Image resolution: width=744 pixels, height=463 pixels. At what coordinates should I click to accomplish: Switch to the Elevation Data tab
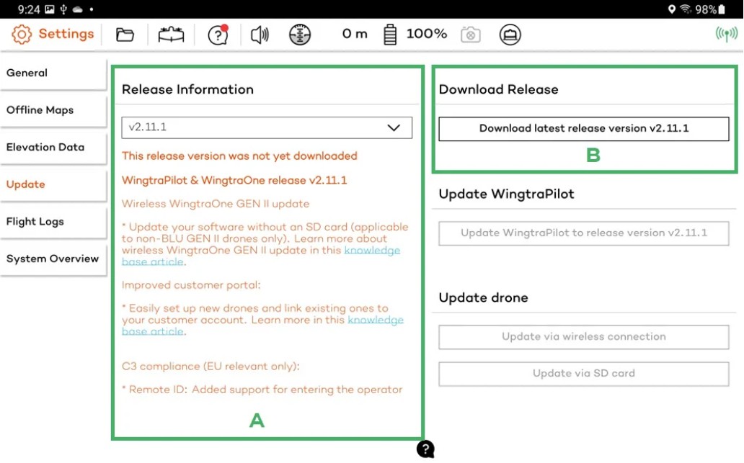(x=53, y=148)
